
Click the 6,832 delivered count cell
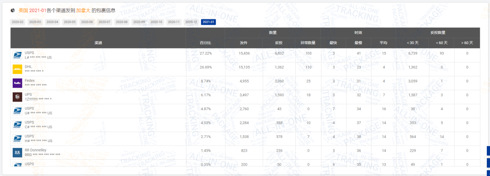click(x=279, y=54)
